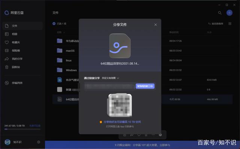Click the 0 B size value
Screen dimensions: 240x149
[x=208, y=90]
